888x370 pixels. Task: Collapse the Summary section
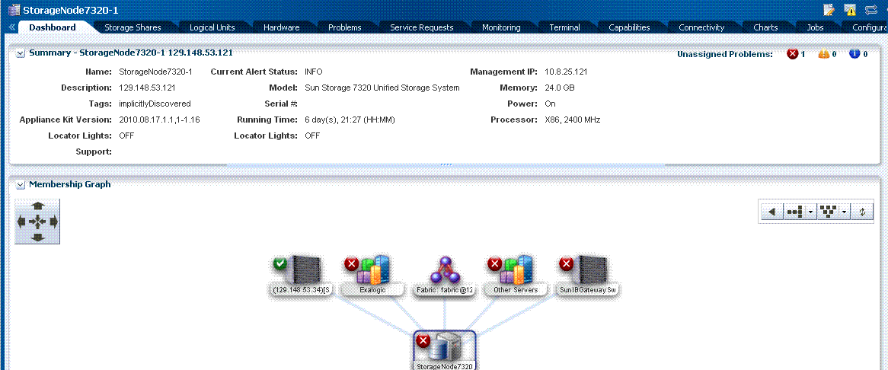[x=21, y=53]
